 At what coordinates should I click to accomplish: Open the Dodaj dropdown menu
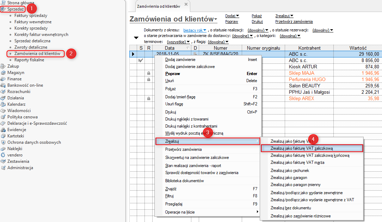(232, 16)
